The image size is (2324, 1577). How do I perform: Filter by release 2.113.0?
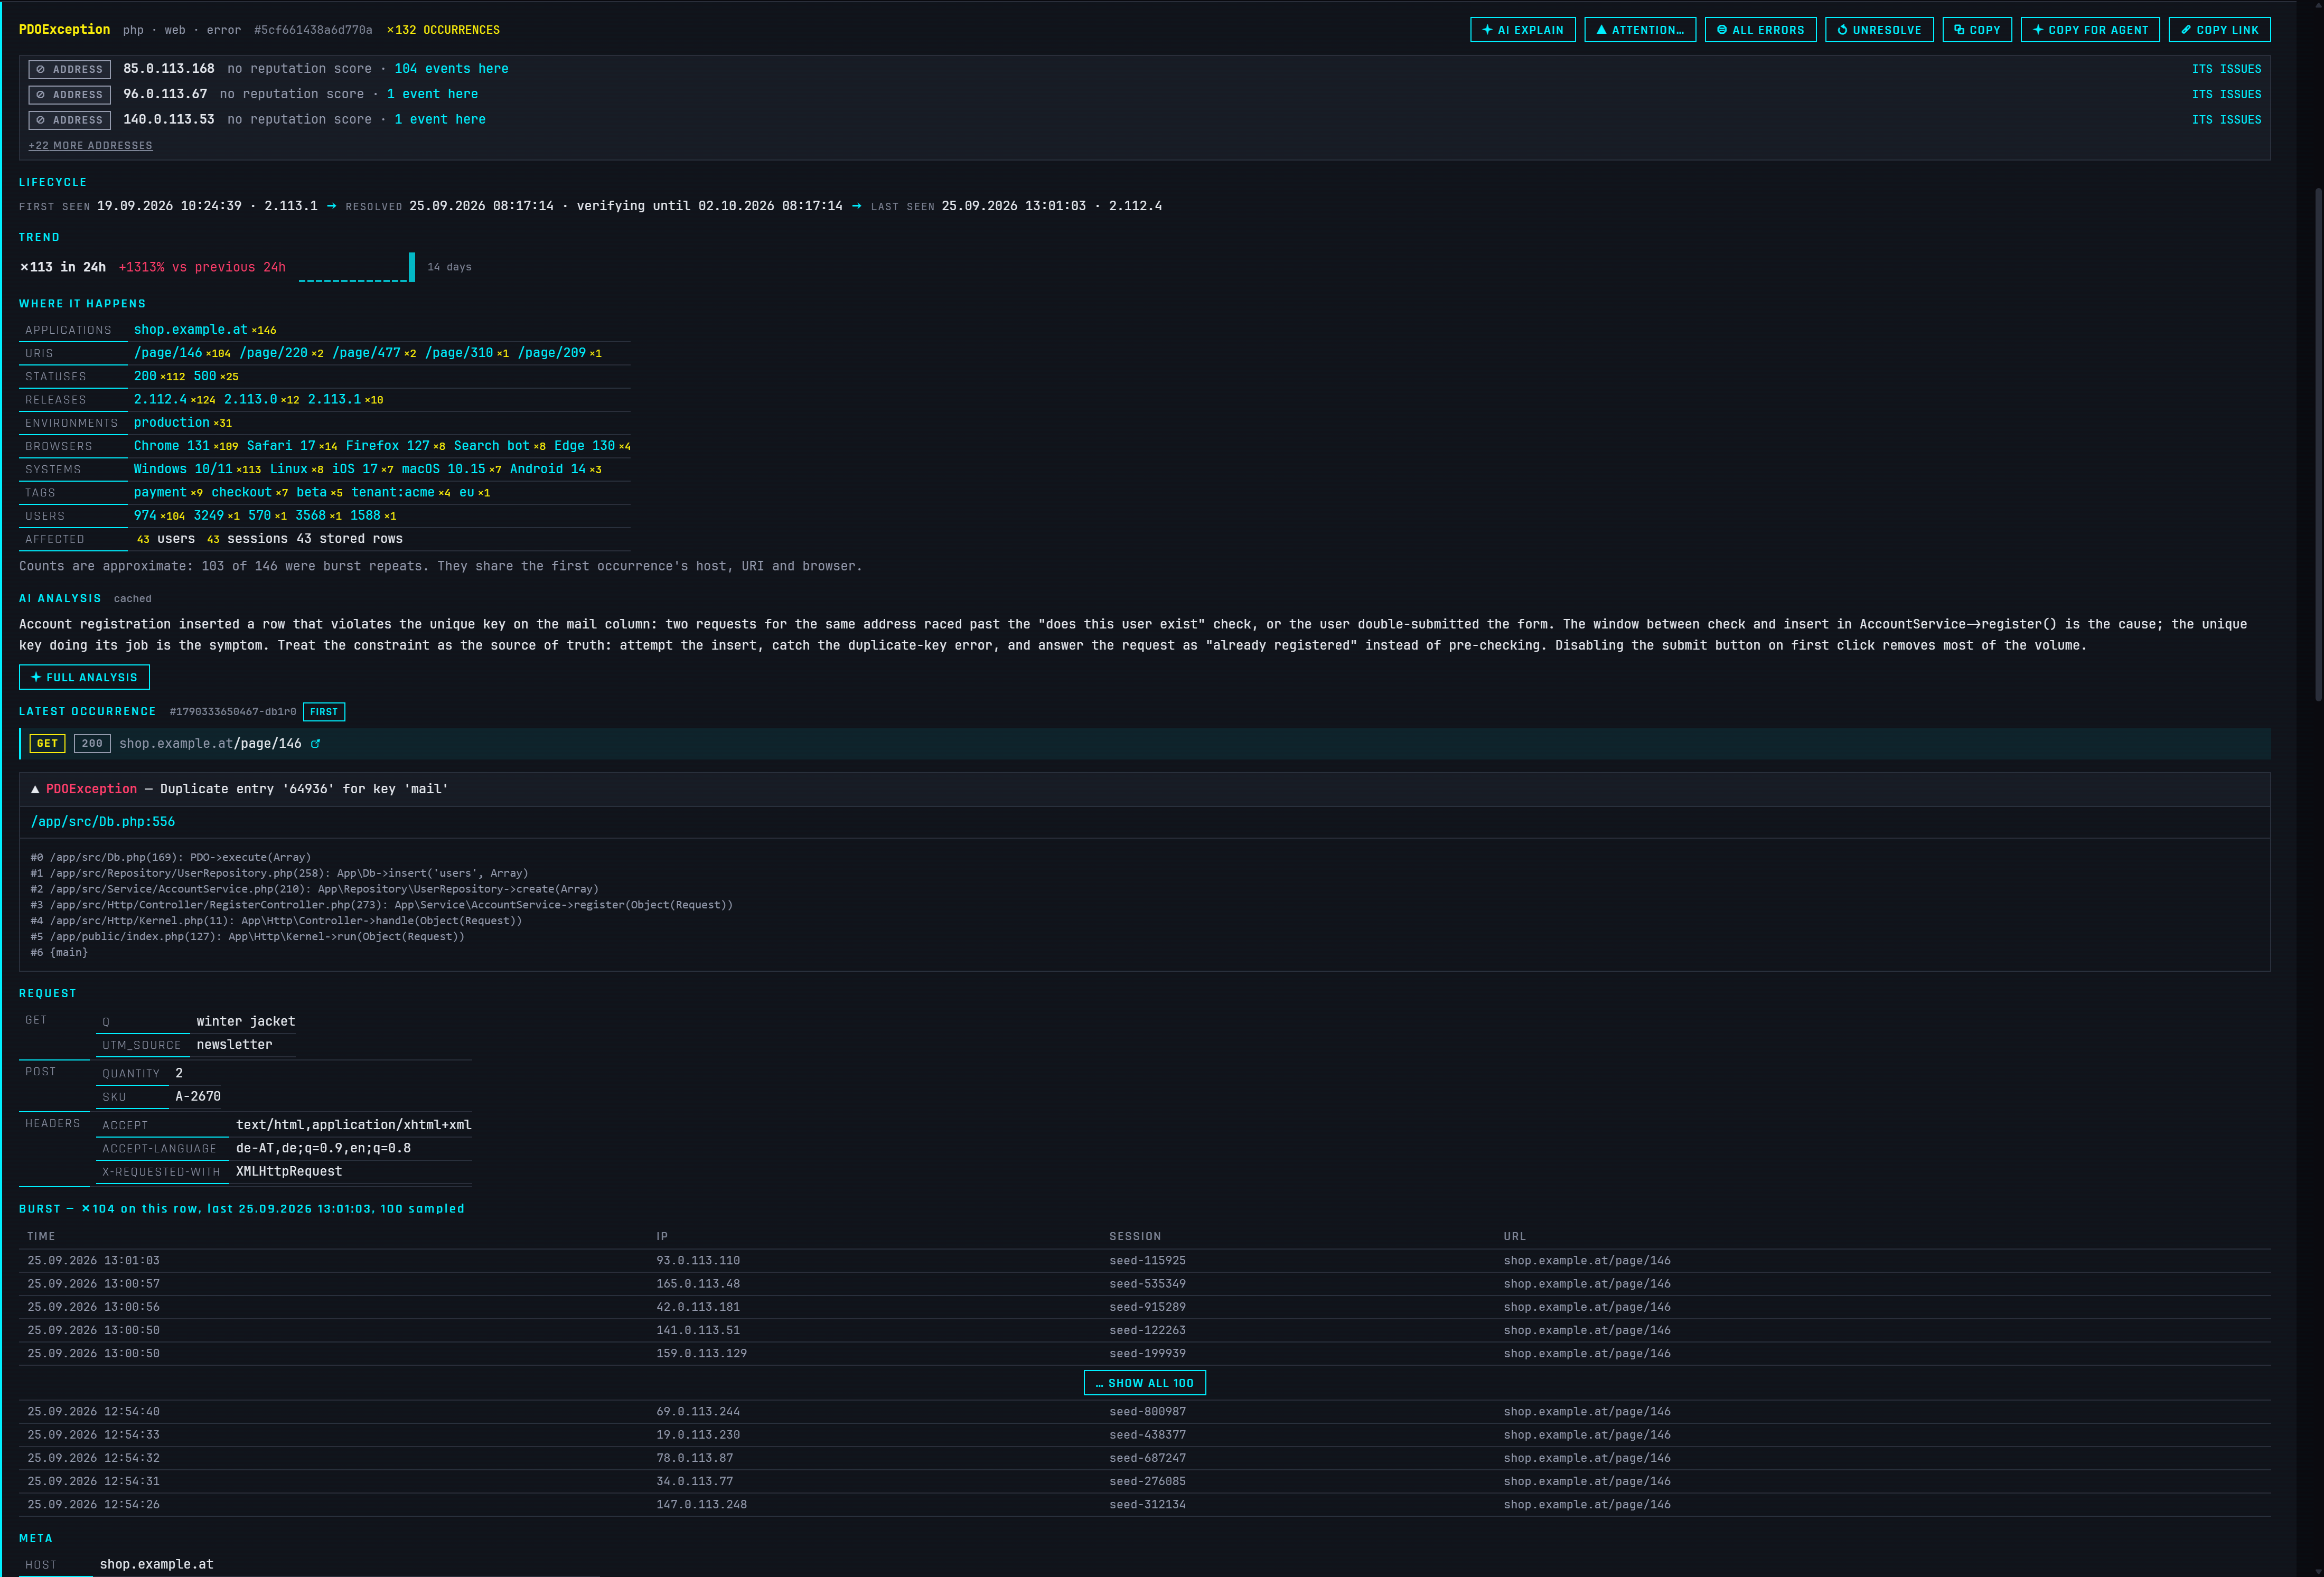[250, 399]
